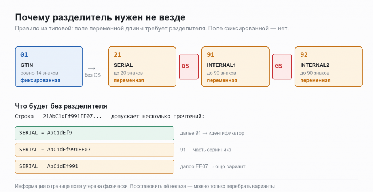The width and height of the screenshot is (373, 192).
Task: Click the note 'далее EE07 → ещё вариант'
Action: (x=213, y=167)
